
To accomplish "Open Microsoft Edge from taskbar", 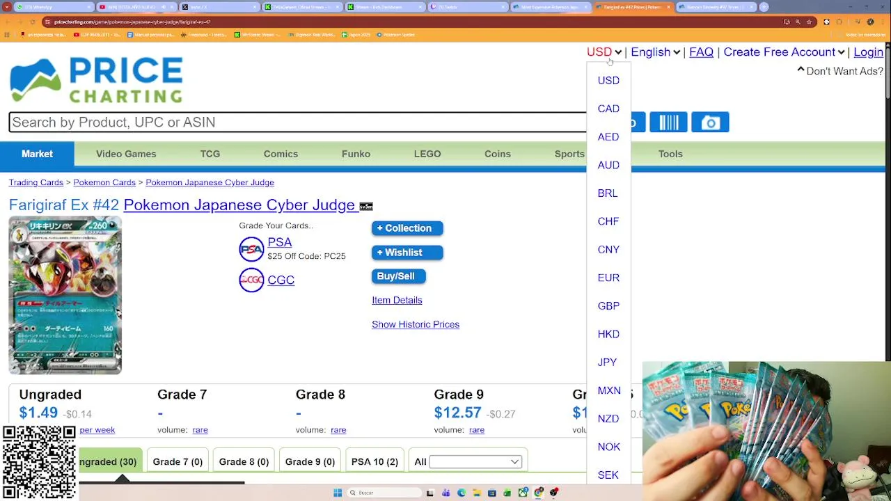I will [x=461, y=493].
